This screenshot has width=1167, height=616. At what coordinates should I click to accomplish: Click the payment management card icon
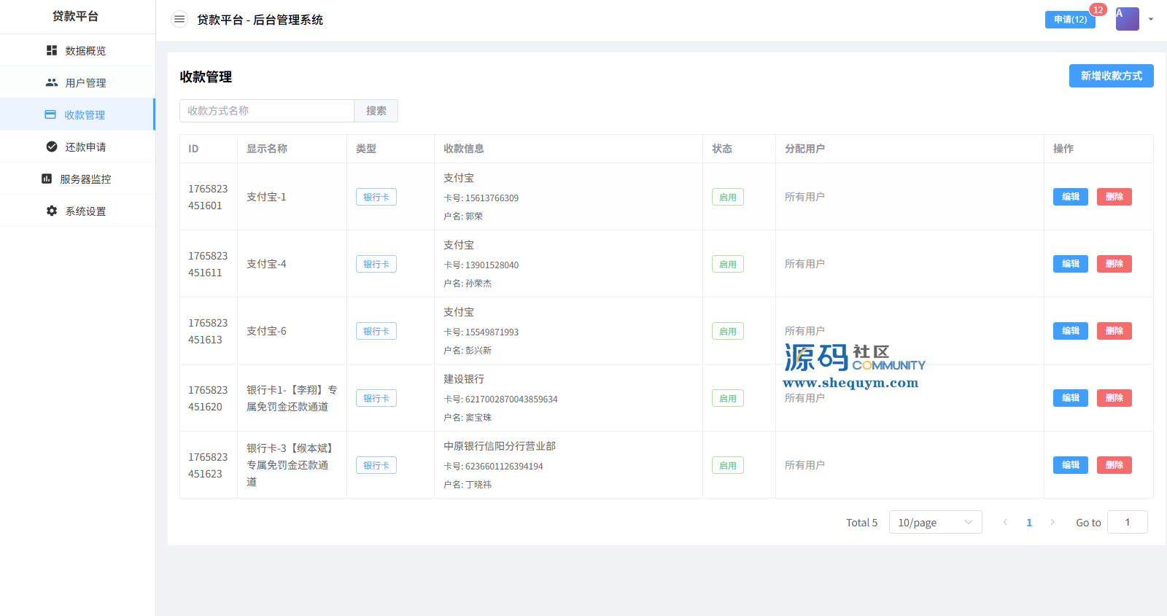pos(50,114)
